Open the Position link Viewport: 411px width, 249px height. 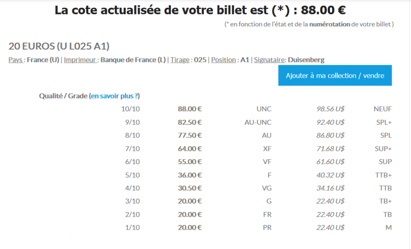pyautogui.click(x=223, y=59)
